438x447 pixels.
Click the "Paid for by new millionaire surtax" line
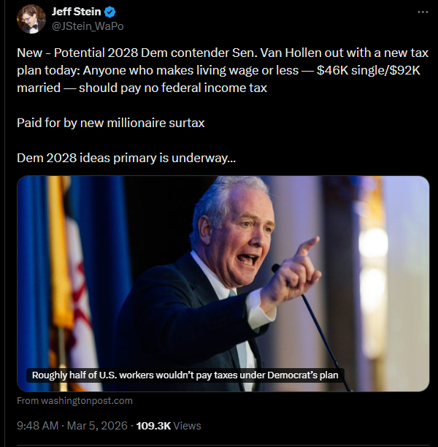[110, 123]
